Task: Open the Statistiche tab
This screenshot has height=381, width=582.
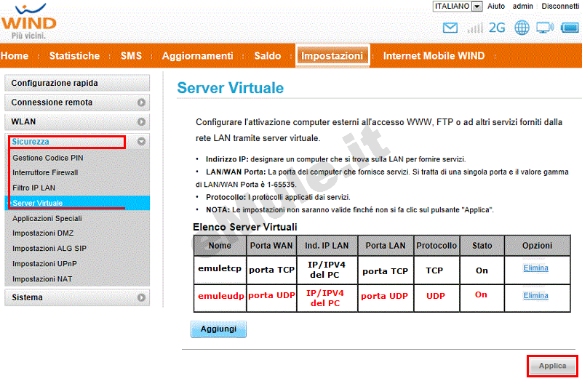Action: click(x=74, y=56)
